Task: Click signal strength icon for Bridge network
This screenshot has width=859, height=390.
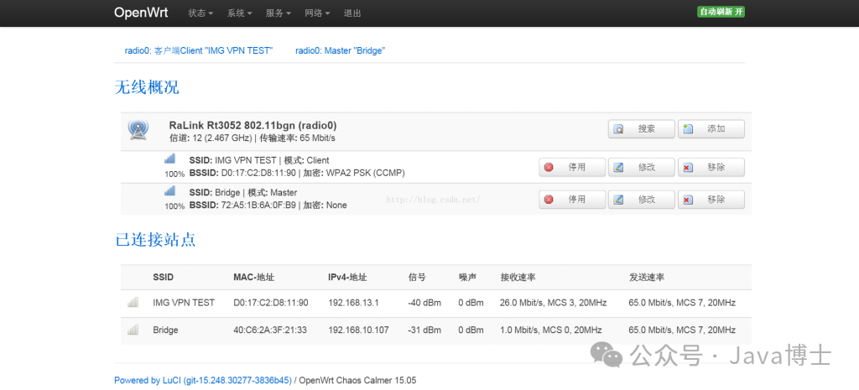Action: tap(169, 191)
